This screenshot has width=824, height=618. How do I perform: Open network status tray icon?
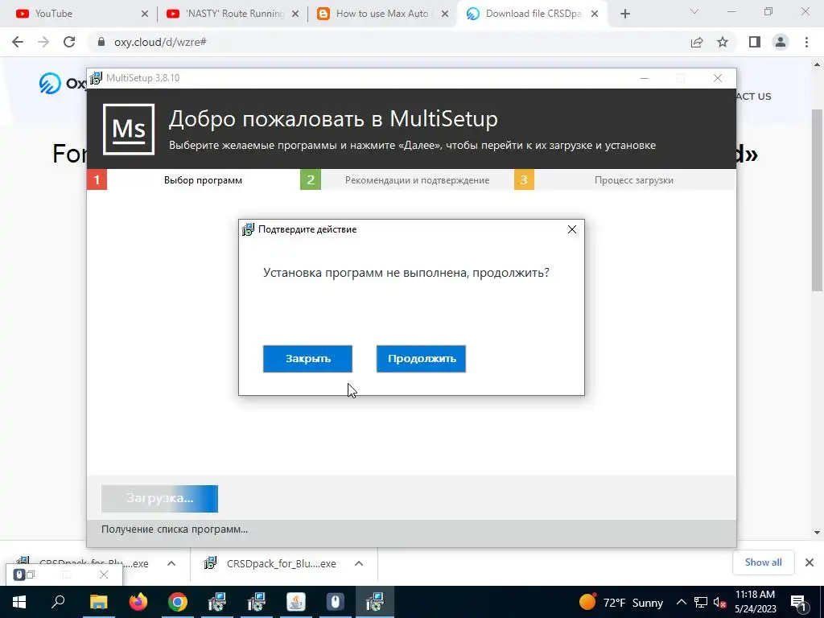tap(701, 602)
